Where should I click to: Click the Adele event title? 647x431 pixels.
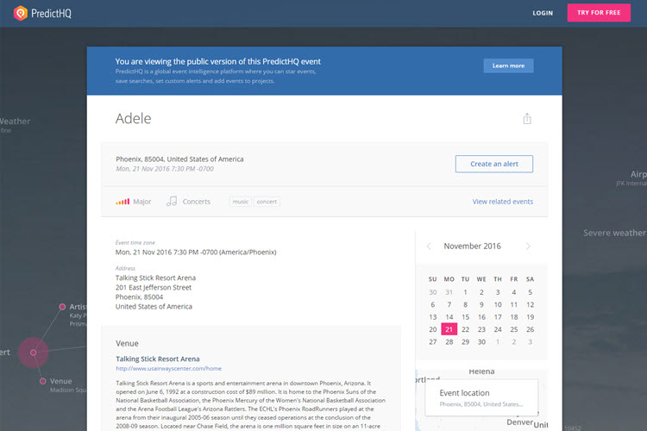[133, 118]
